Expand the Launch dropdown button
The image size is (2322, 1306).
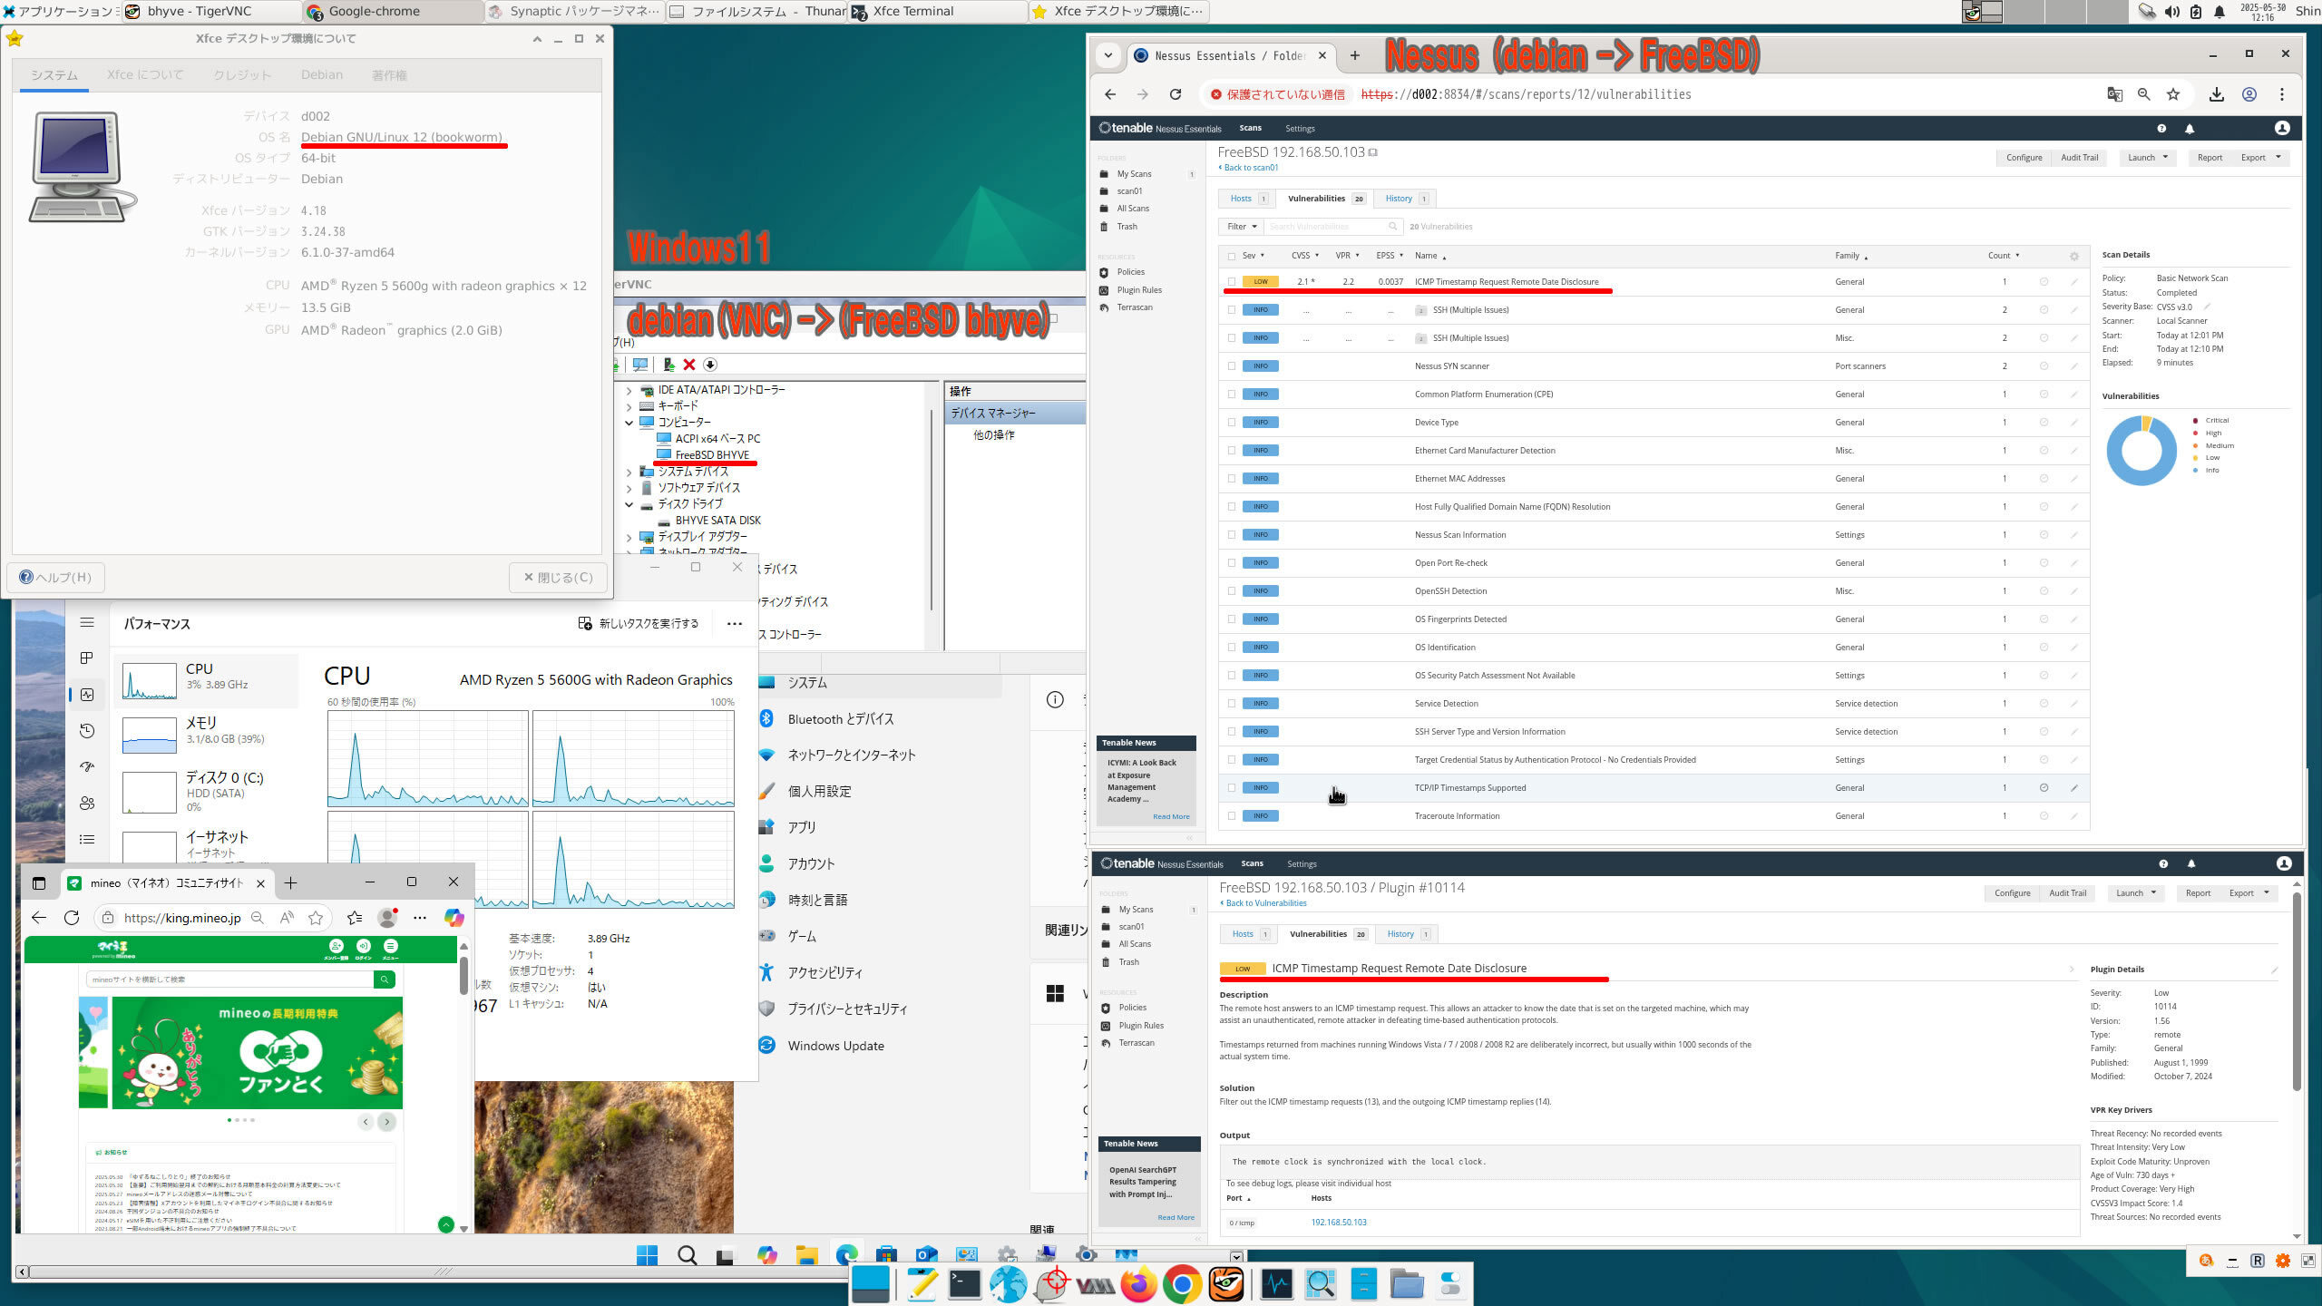pyautogui.click(x=2146, y=158)
